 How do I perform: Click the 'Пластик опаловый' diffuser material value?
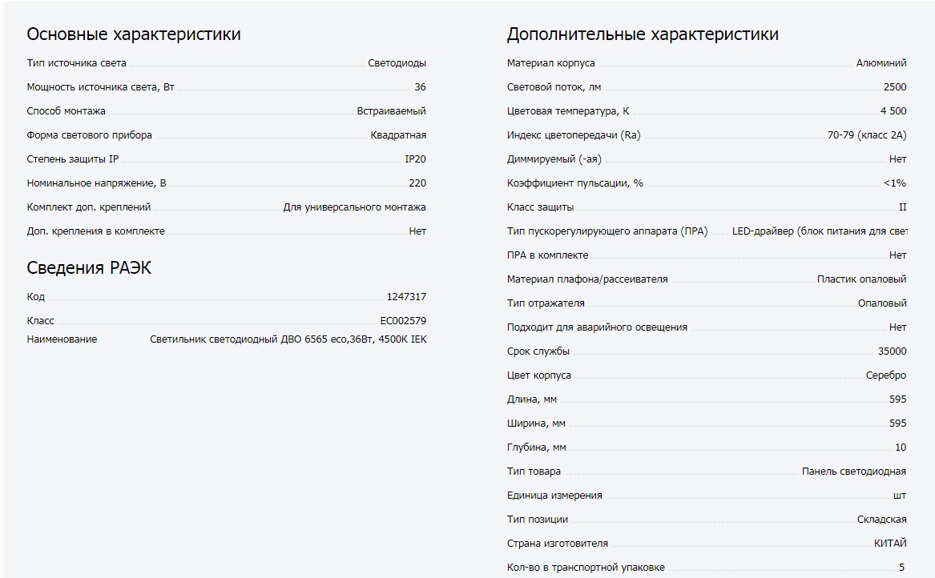click(x=861, y=279)
